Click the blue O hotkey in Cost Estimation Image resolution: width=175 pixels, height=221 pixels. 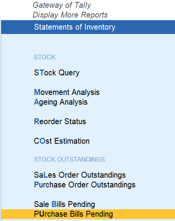click(42, 141)
